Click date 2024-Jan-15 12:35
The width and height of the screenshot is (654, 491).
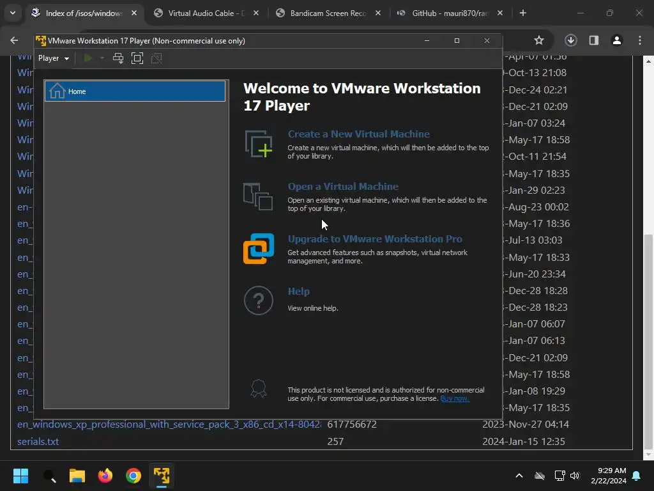pyautogui.click(x=524, y=441)
